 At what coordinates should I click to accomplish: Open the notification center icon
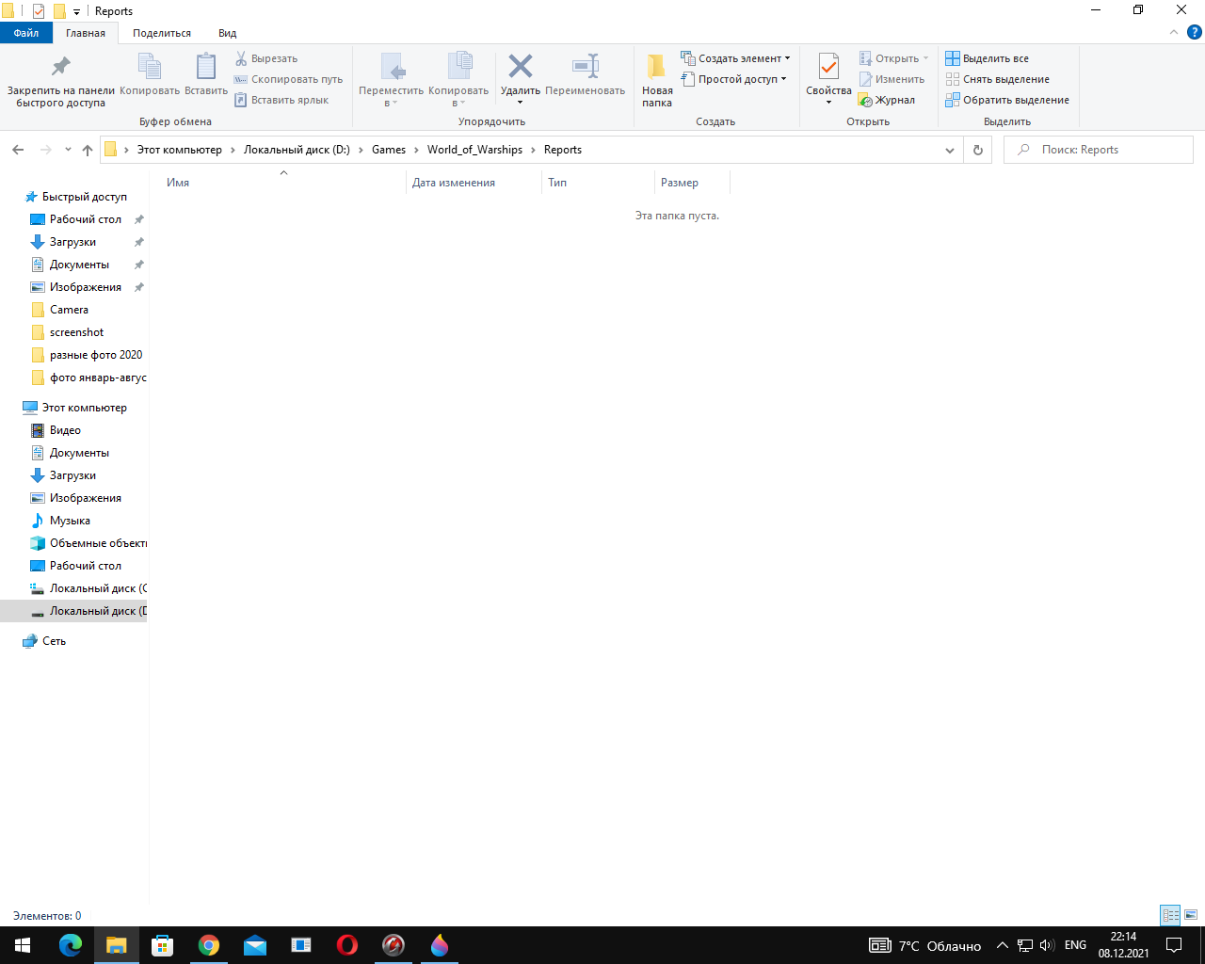[x=1174, y=945]
